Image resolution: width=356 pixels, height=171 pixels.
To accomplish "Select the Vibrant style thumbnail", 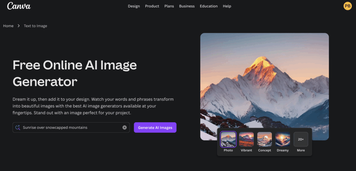I will (246, 139).
